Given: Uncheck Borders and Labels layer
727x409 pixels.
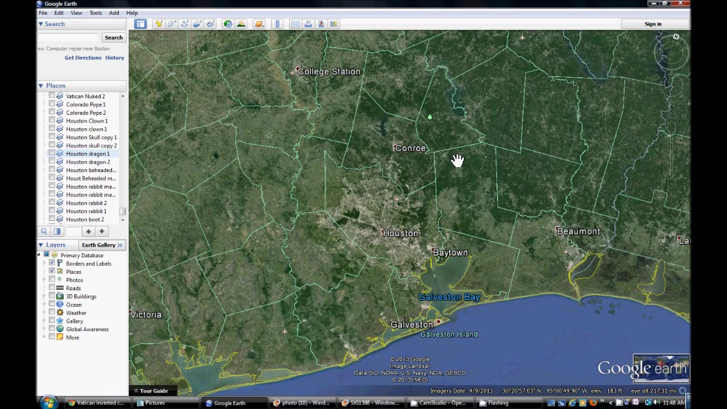Looking at the screenshot, I should 52,264.
